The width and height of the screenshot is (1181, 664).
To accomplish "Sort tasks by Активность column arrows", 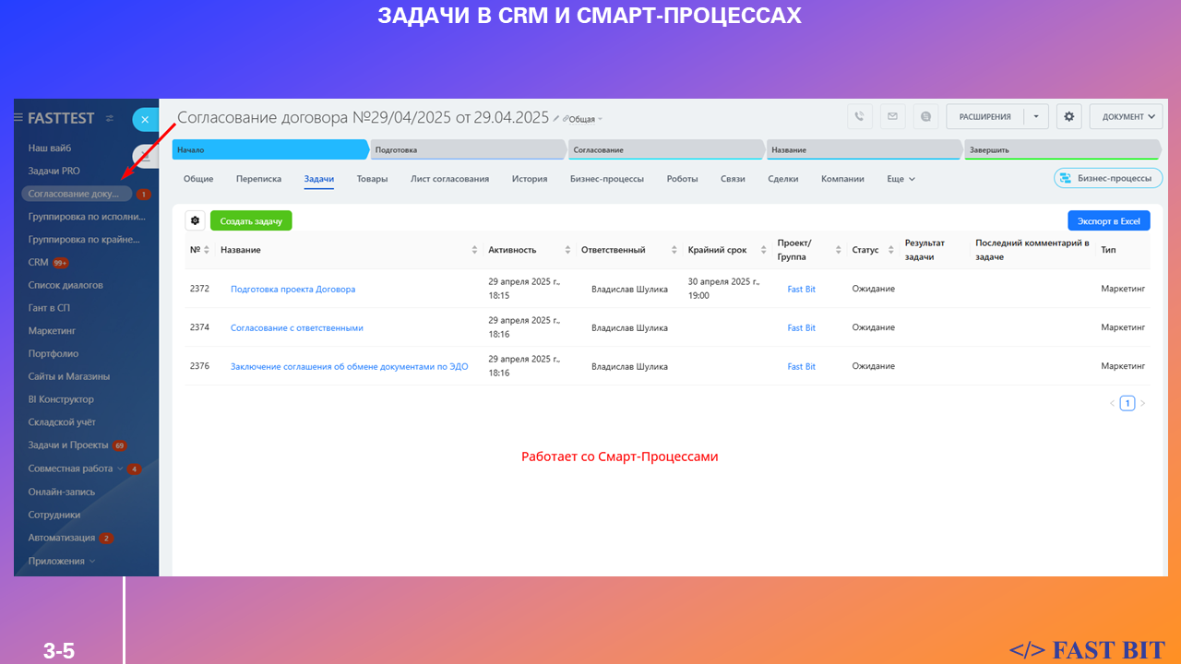I will coord(568,250).
